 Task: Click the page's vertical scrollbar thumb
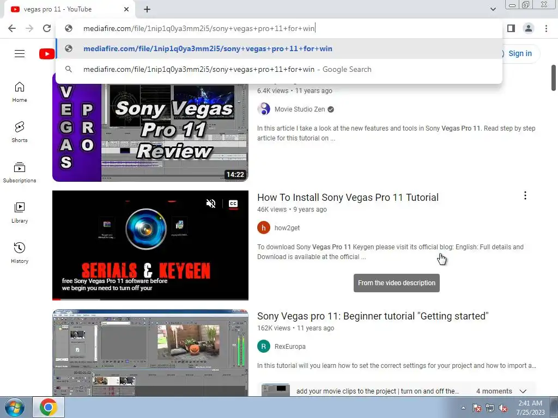pos(554,78)
